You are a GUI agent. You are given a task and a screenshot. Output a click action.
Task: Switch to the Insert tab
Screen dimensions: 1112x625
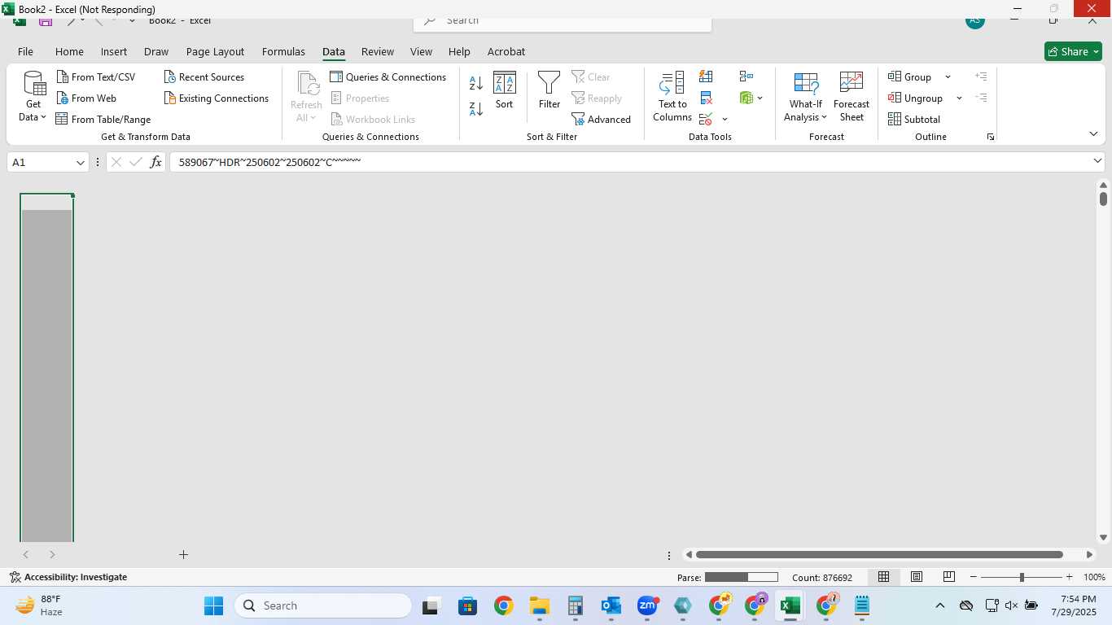(114, 51)
